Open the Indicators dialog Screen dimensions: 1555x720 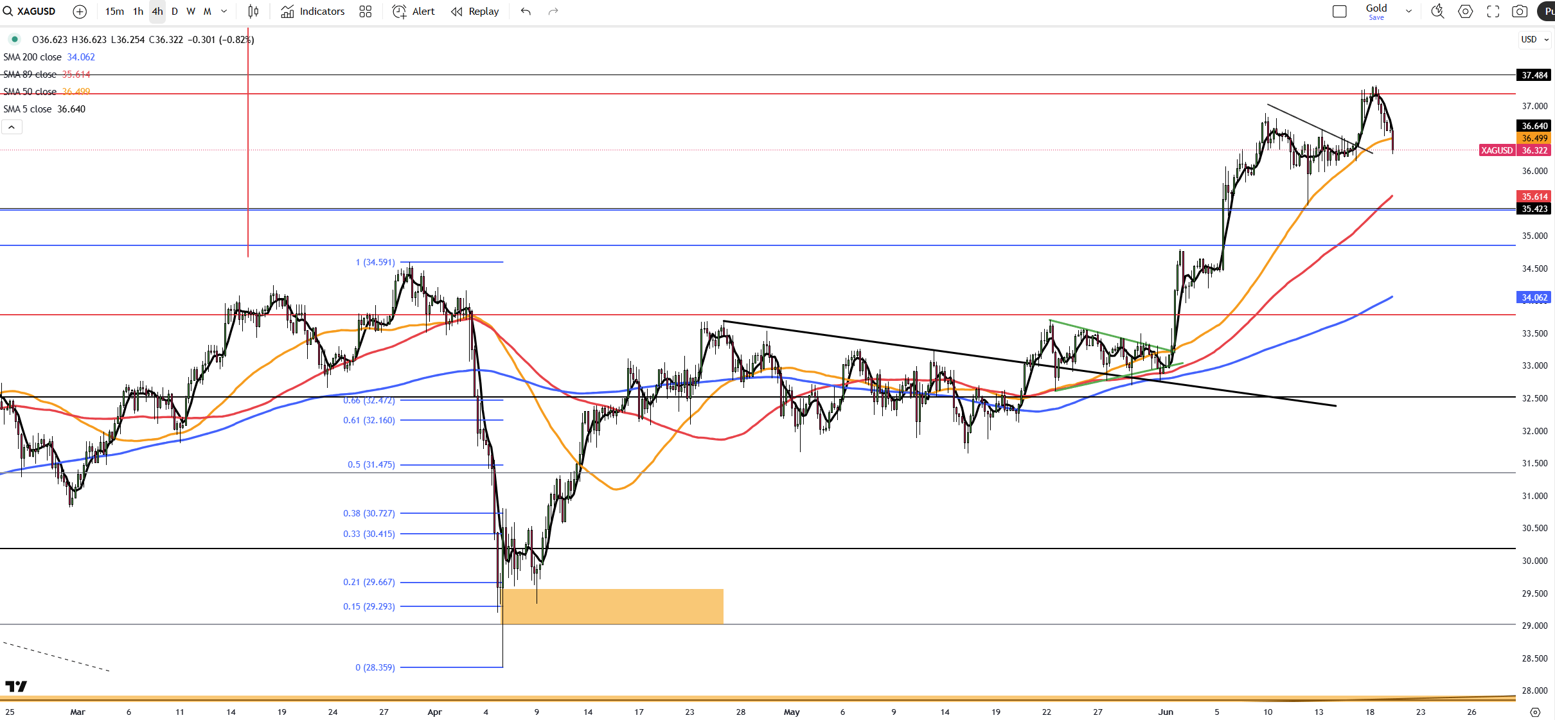click(313, 12)
